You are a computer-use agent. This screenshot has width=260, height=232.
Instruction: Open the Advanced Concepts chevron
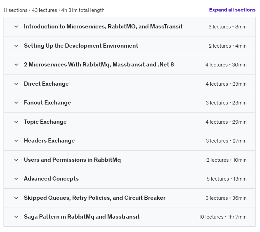tap(16, 179)
